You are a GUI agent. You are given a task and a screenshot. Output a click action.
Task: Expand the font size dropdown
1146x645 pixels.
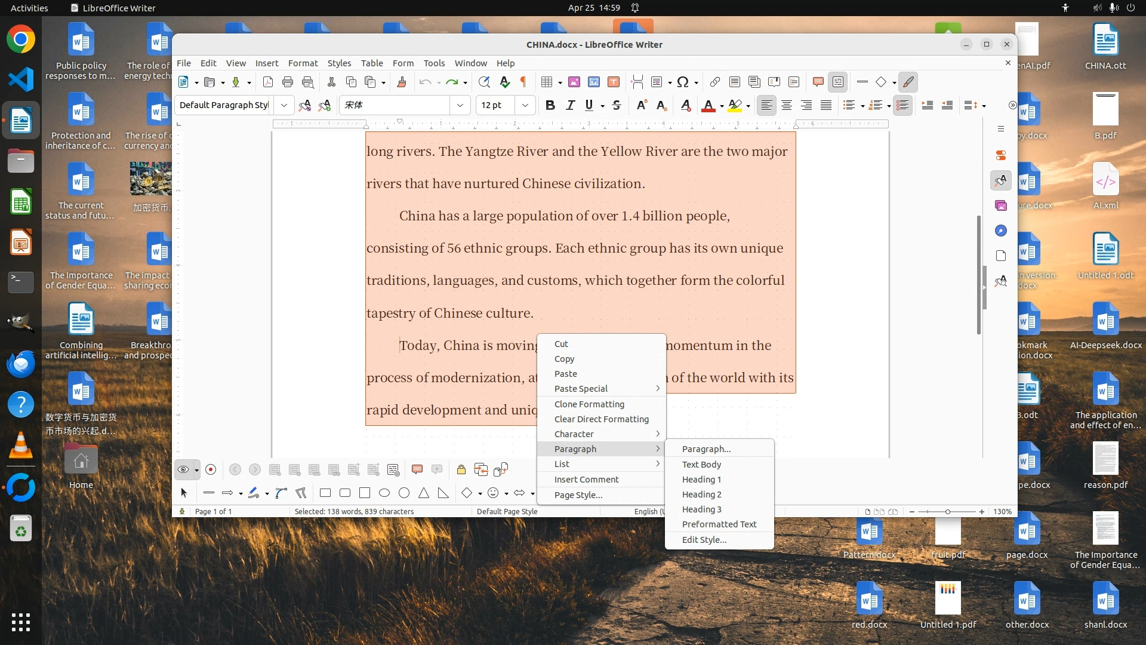pyautogui.click(x=525, y=106)
